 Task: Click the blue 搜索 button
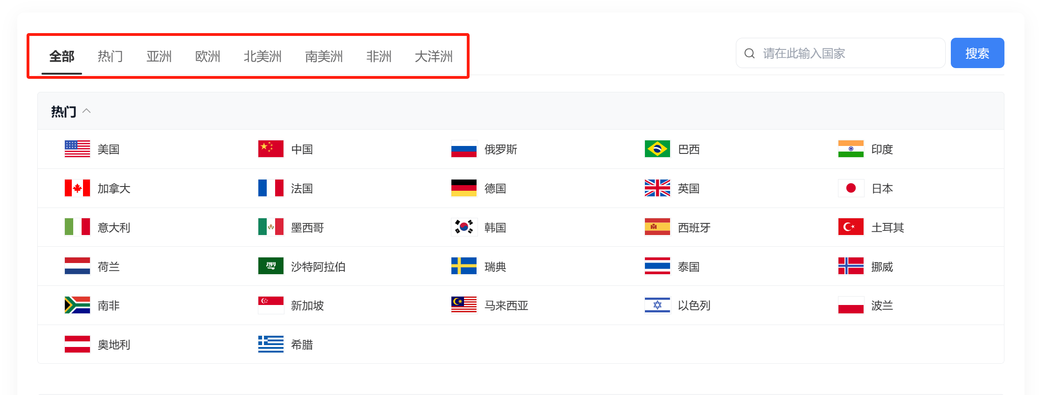977,53
